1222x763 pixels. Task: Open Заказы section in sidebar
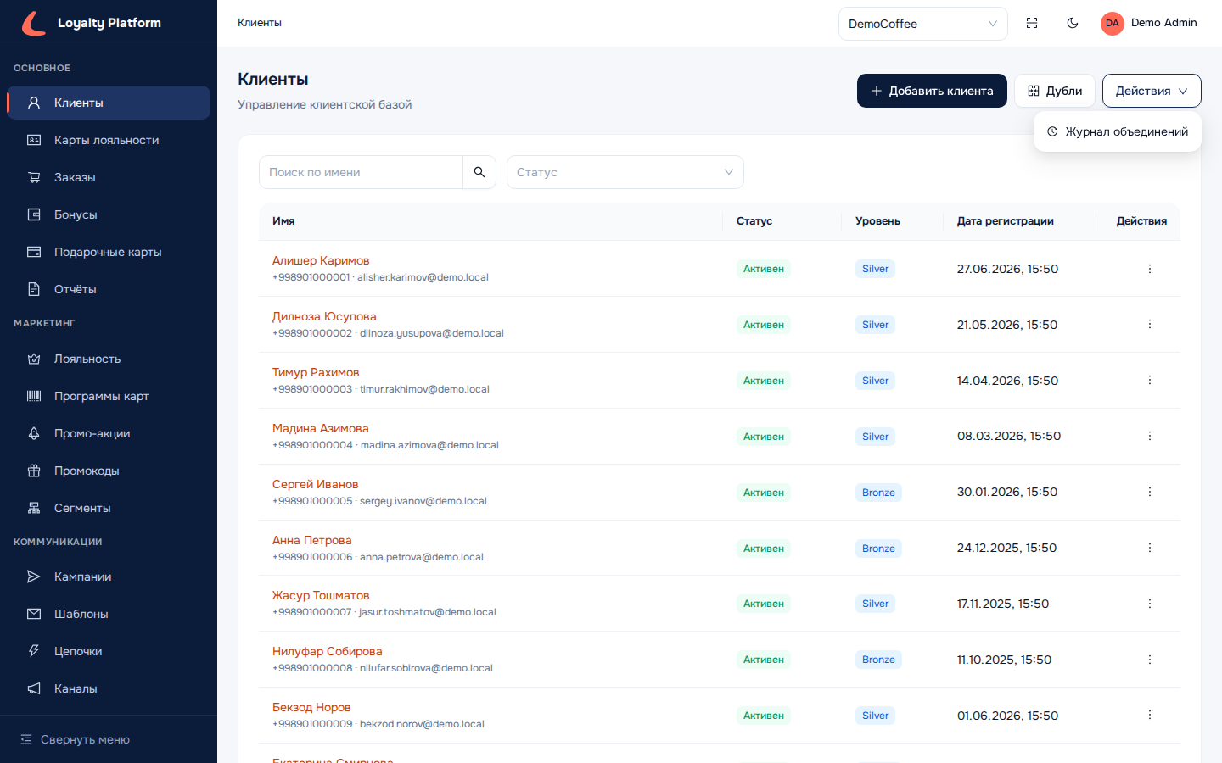click(109, 177)
